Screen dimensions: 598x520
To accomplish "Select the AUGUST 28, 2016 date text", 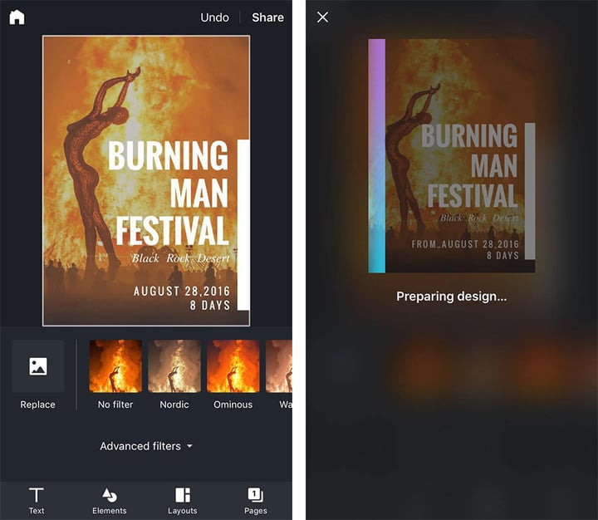I will coord(182,292).
